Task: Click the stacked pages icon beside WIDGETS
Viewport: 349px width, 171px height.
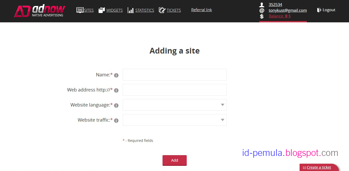Action: (102, 10)
